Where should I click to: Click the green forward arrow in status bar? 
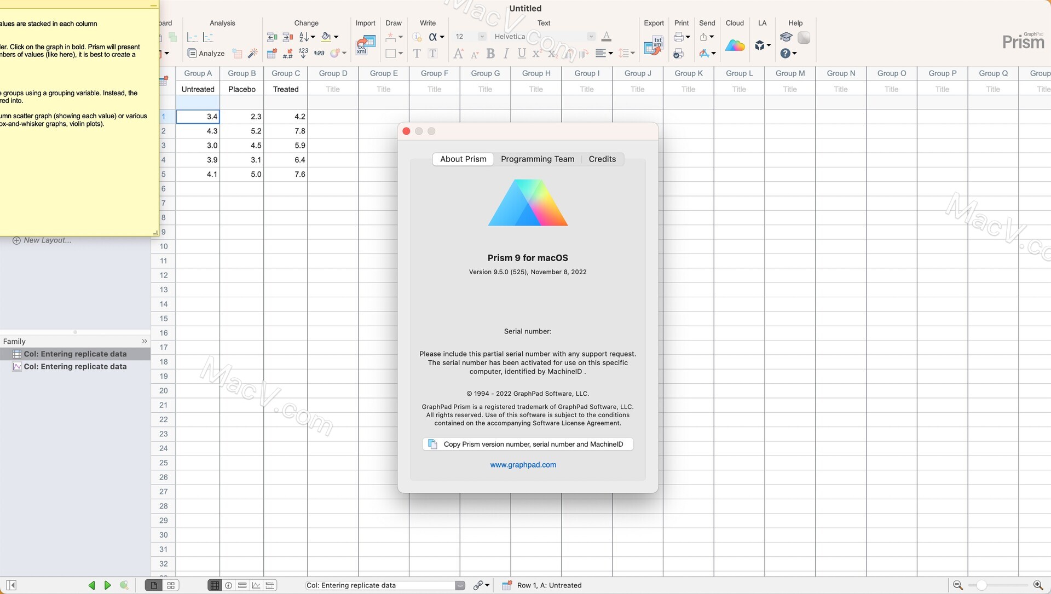(108, 585)
